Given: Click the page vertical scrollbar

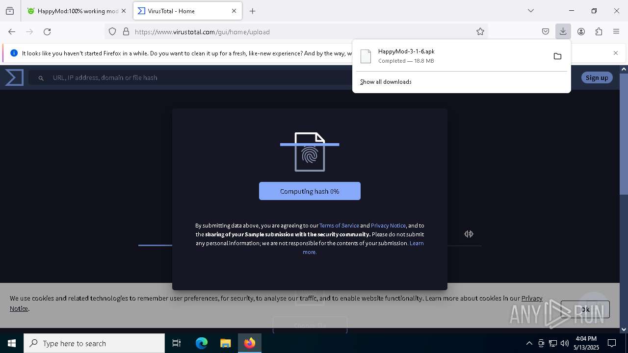Looking at the screenshot, I should point(624,134).
